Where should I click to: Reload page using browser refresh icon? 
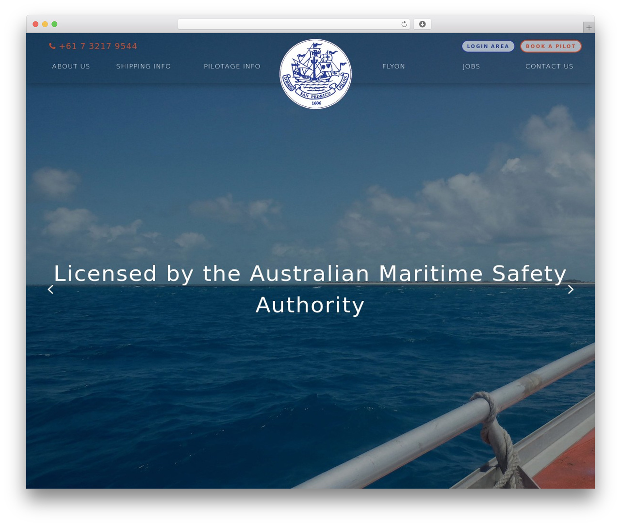tap(404, 24)
